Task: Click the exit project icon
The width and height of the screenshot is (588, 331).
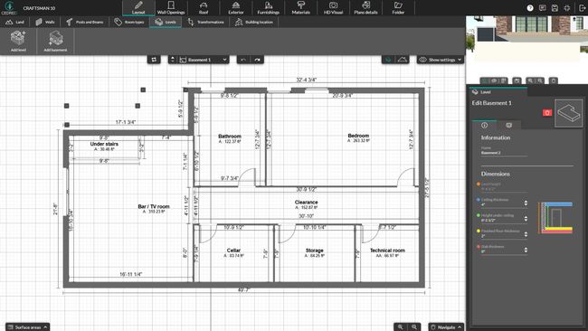Action: point(582,8)
